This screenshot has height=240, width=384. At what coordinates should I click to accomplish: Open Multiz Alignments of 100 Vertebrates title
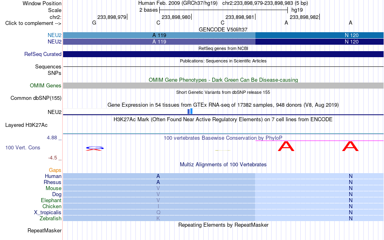[223, 165]
